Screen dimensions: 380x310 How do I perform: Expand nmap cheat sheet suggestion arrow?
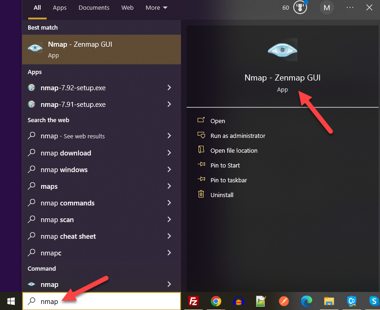coord(169,236)
